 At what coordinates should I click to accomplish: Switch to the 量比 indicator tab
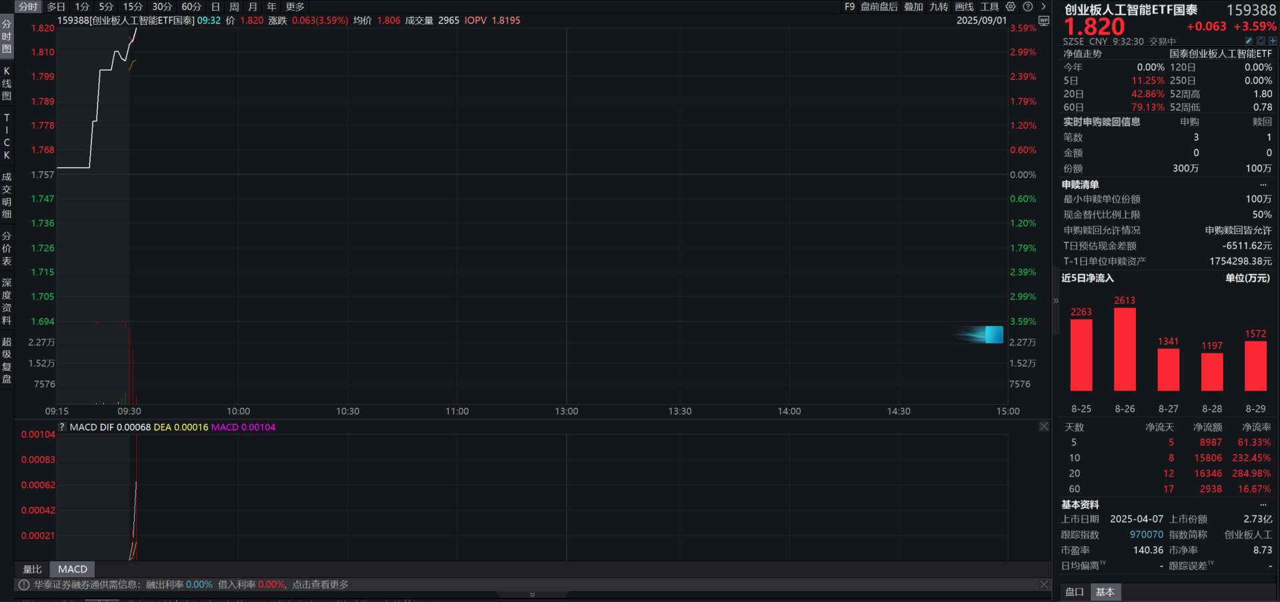point(32,569)
